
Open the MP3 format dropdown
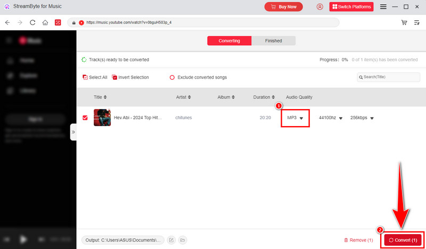click(295, 118)
